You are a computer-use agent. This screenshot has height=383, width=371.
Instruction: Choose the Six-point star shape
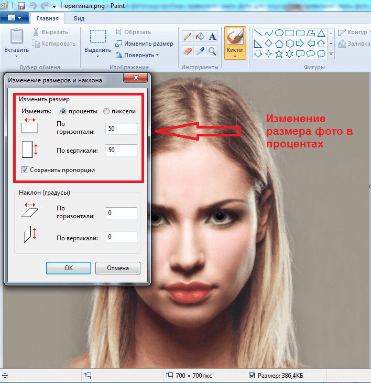click(290, 54)
